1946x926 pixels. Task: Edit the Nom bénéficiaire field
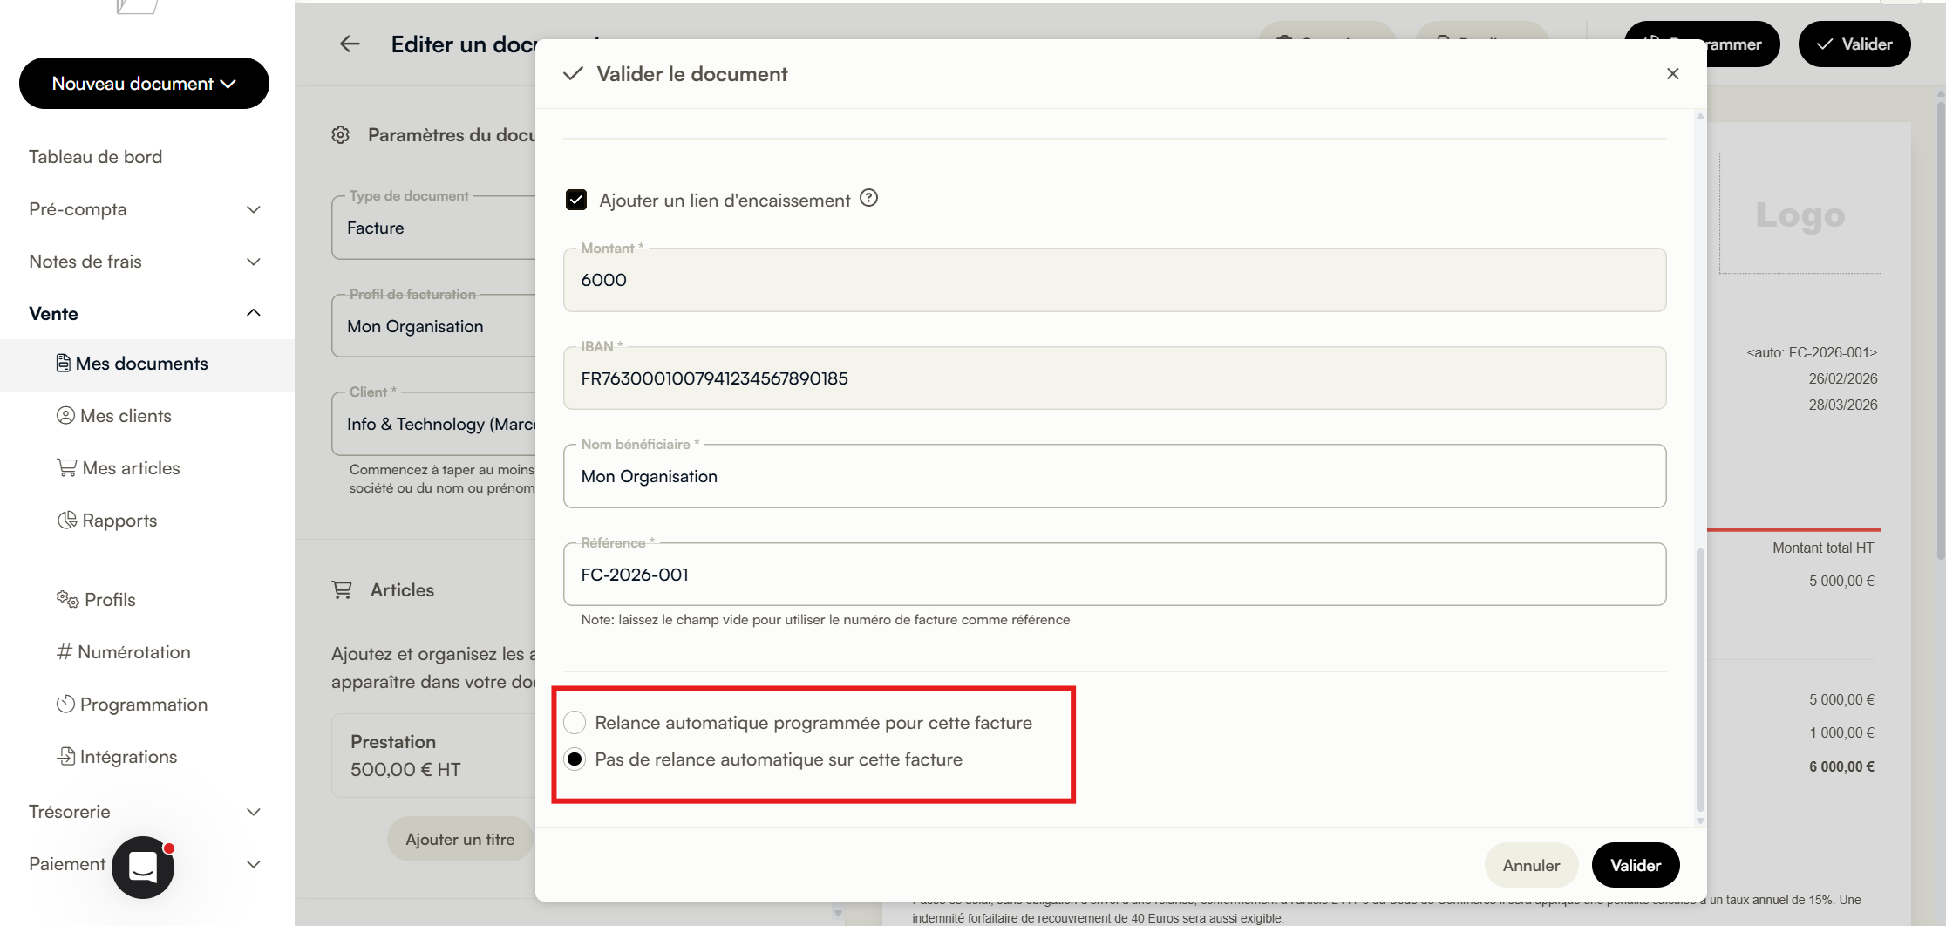click(x=1114, y=476)
